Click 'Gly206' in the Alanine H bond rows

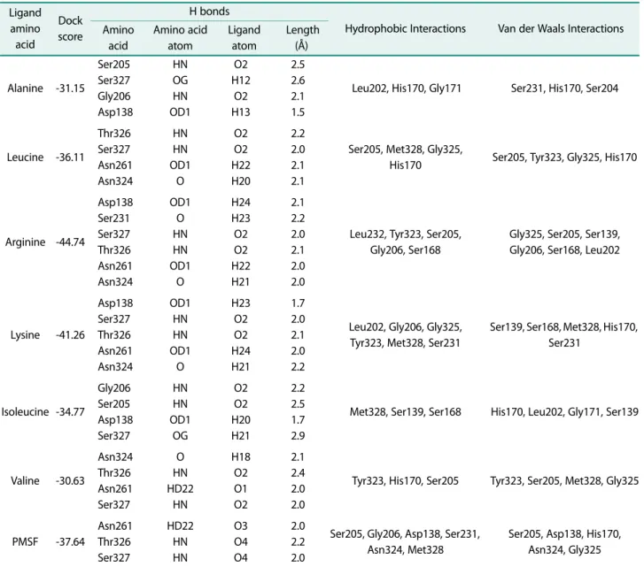coord(114,96)
